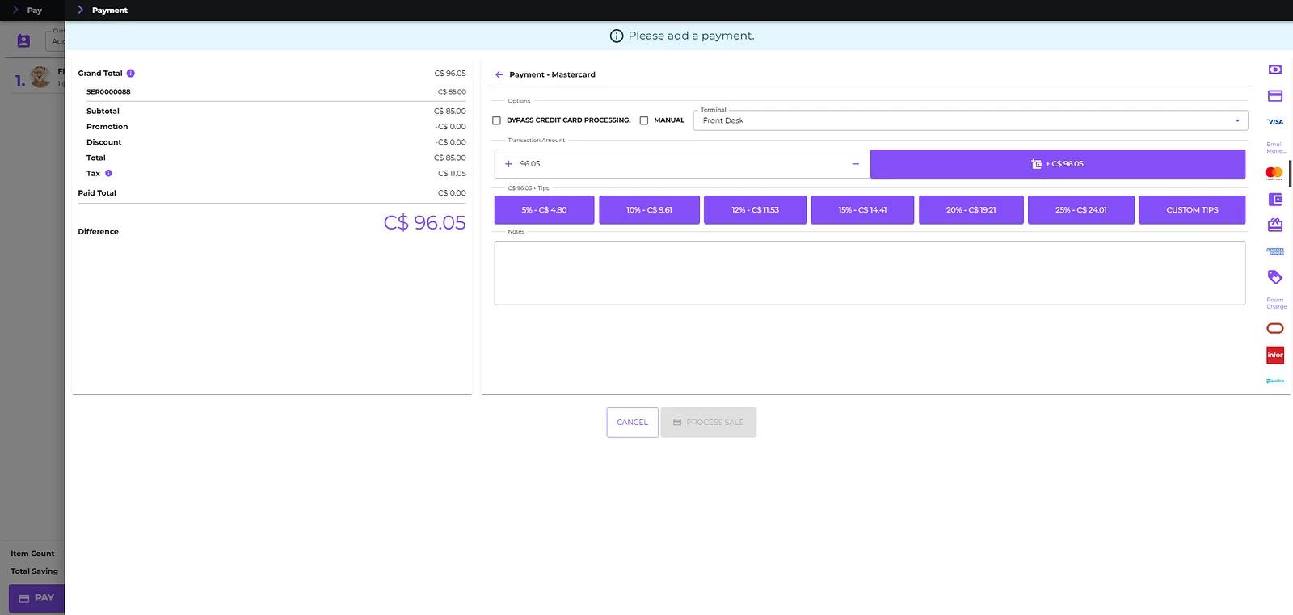Click the info icon next to Tax
1293x615 pixels.
108,173
